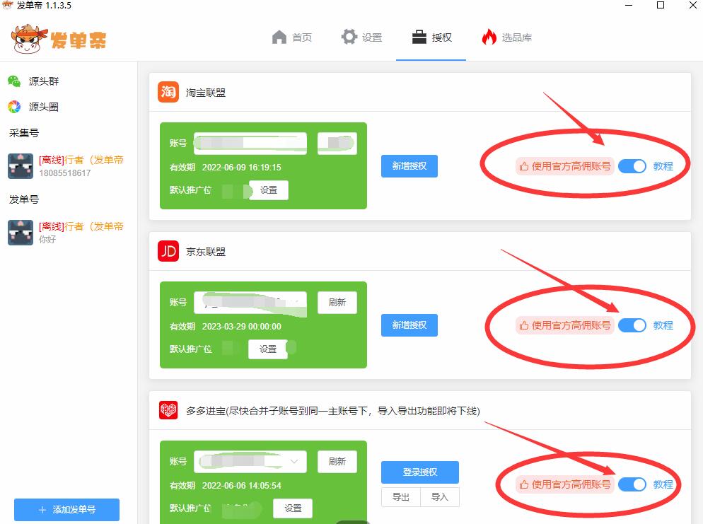The image size is (703, 524).
Task: Click 刷新 button in 多多进宝 card
Action: click(337, 462)
